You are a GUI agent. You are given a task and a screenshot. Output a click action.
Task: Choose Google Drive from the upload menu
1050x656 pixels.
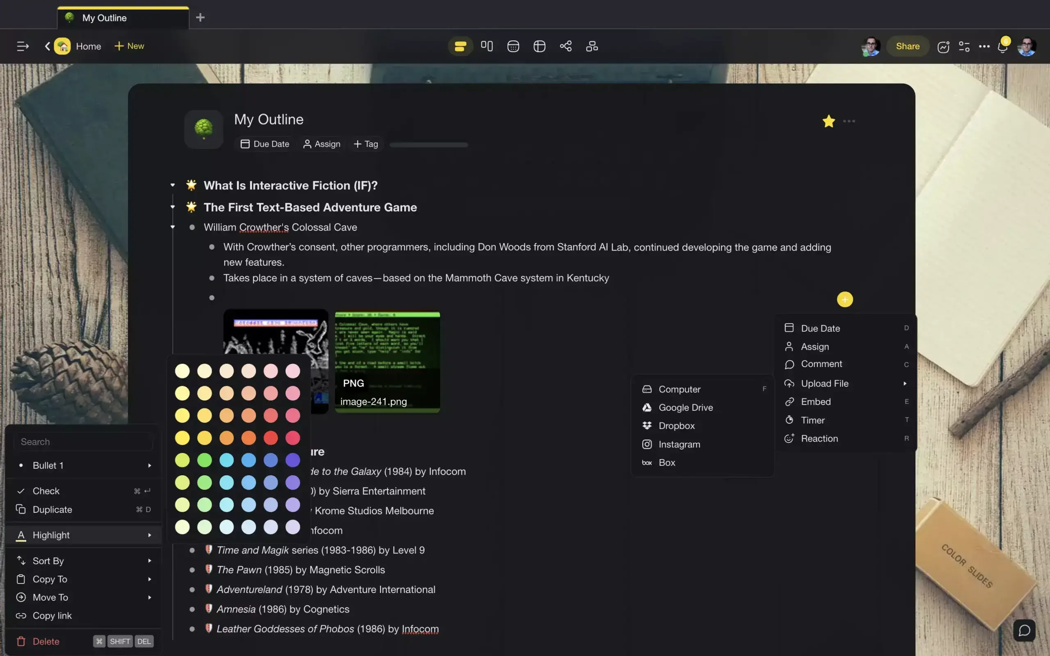685,408
